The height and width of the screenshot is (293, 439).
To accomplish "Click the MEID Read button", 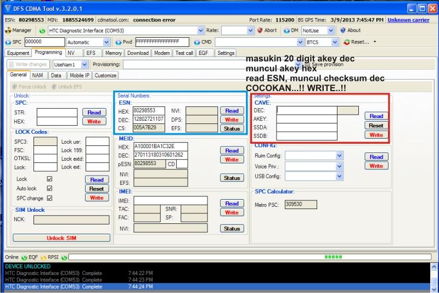I will pos(232,150).
